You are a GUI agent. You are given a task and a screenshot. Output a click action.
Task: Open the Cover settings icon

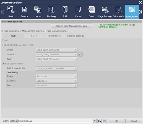(x=92, y=12)
